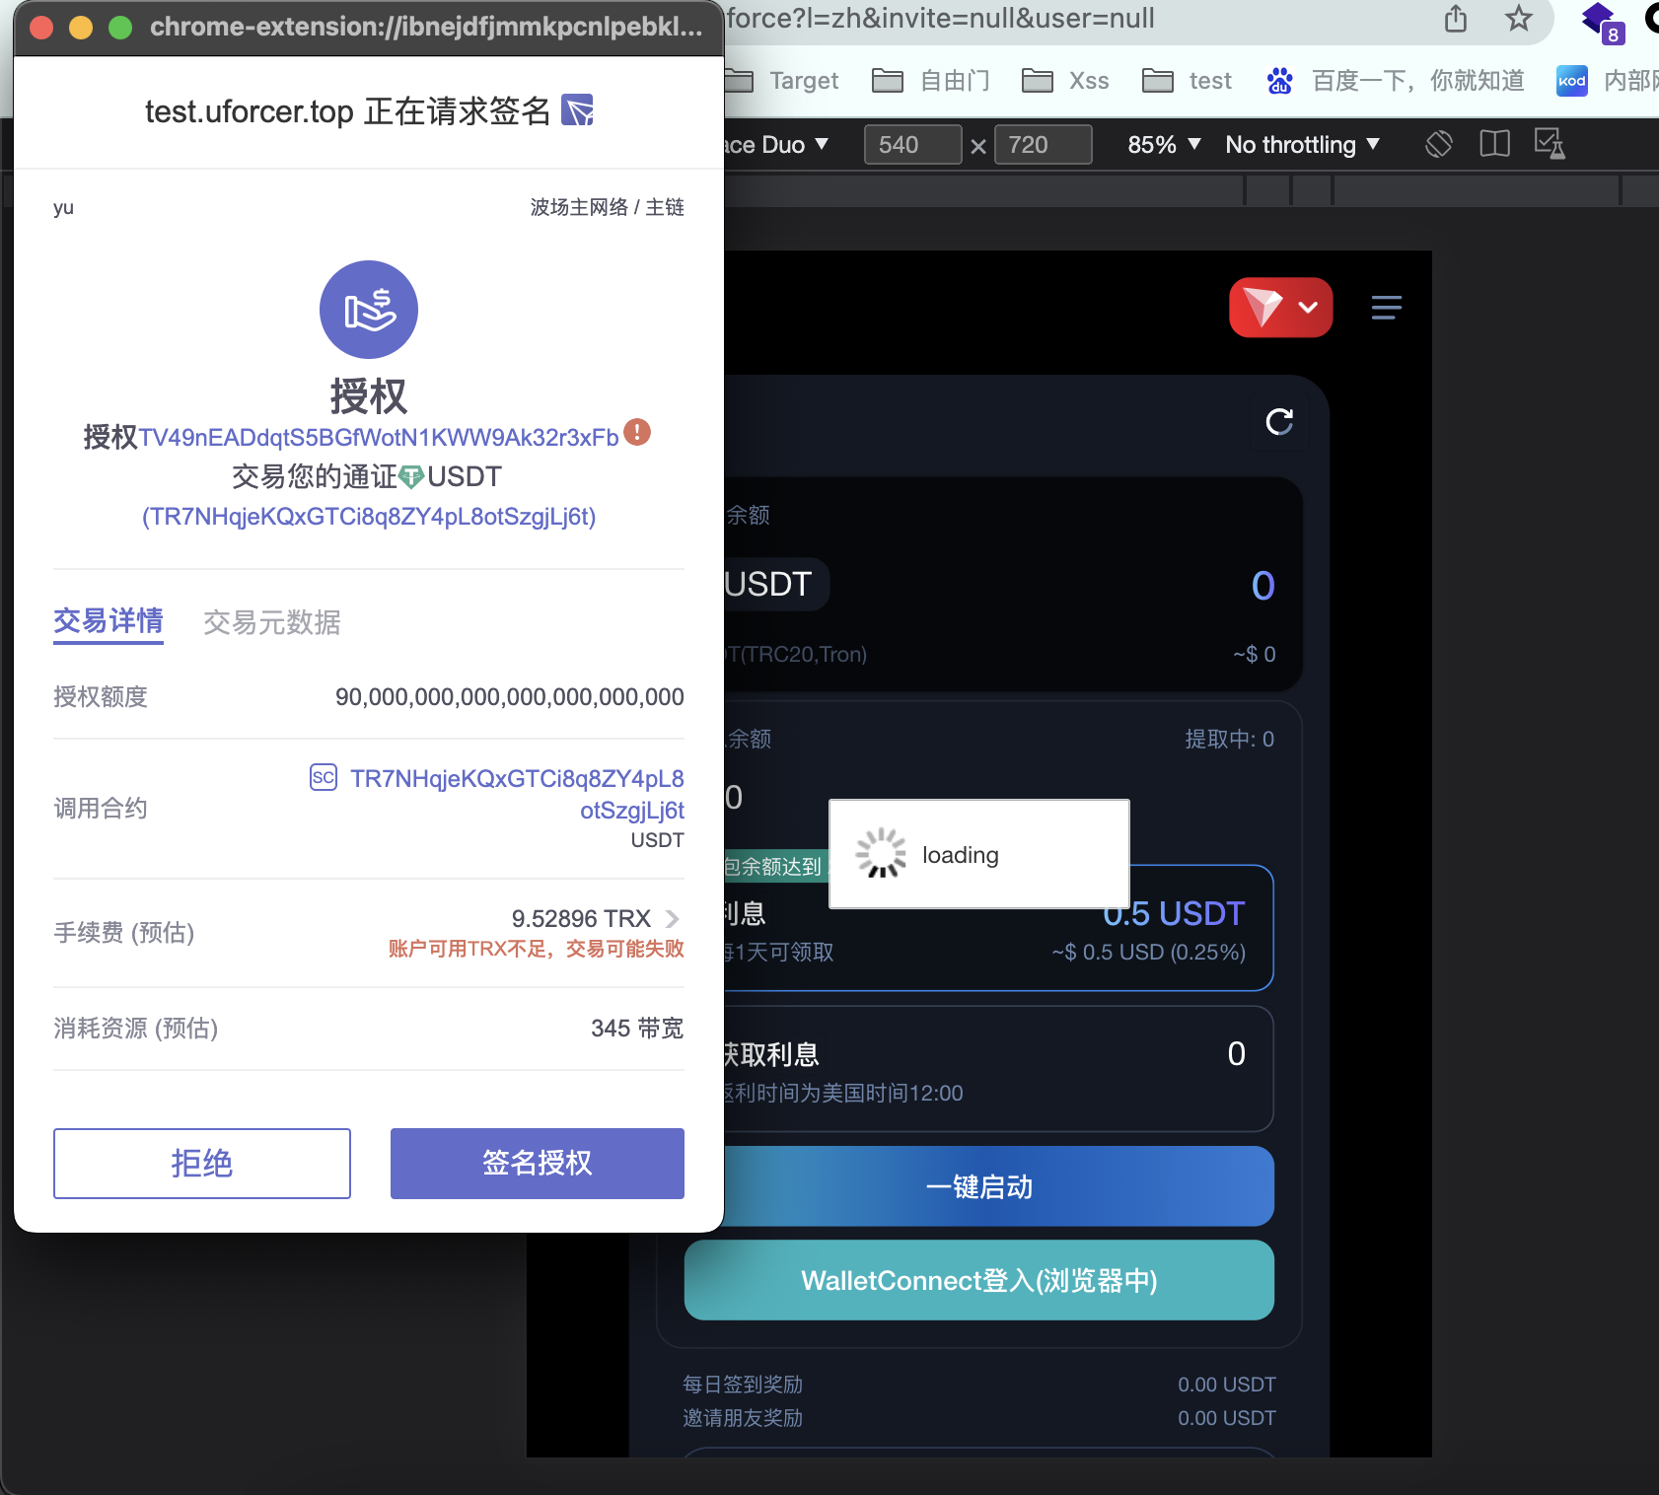The image size is (1659, 1495).
Task: Click the dual-screen span icon in DevTools toolbar
Action: point(1494,145)
